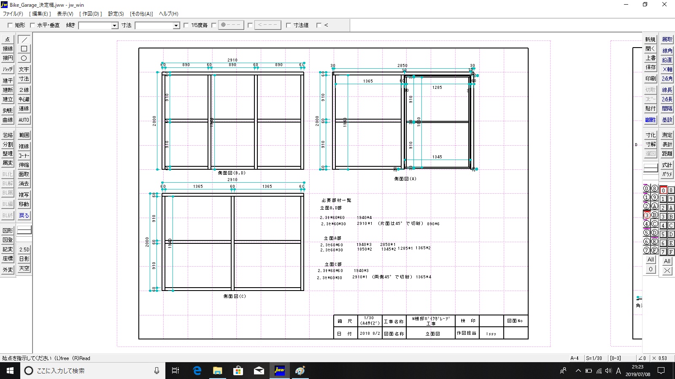Activate the 寸法 dimension tool in left toolbar

[x=24, y=79]
